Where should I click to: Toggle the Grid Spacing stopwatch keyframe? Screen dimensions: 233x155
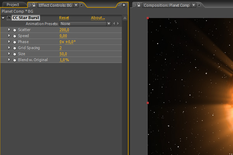click(15, 48)
